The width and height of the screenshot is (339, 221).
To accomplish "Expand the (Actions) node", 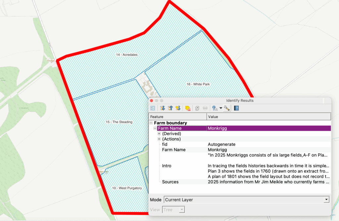I will [x=159, y=139].
